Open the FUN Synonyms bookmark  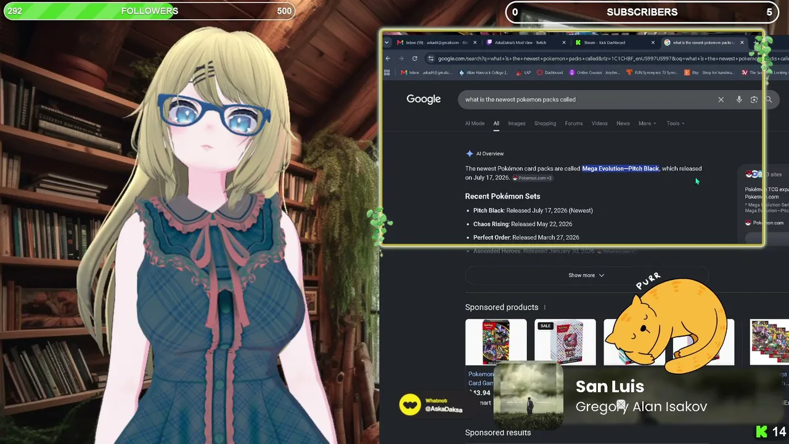[652, 72]
